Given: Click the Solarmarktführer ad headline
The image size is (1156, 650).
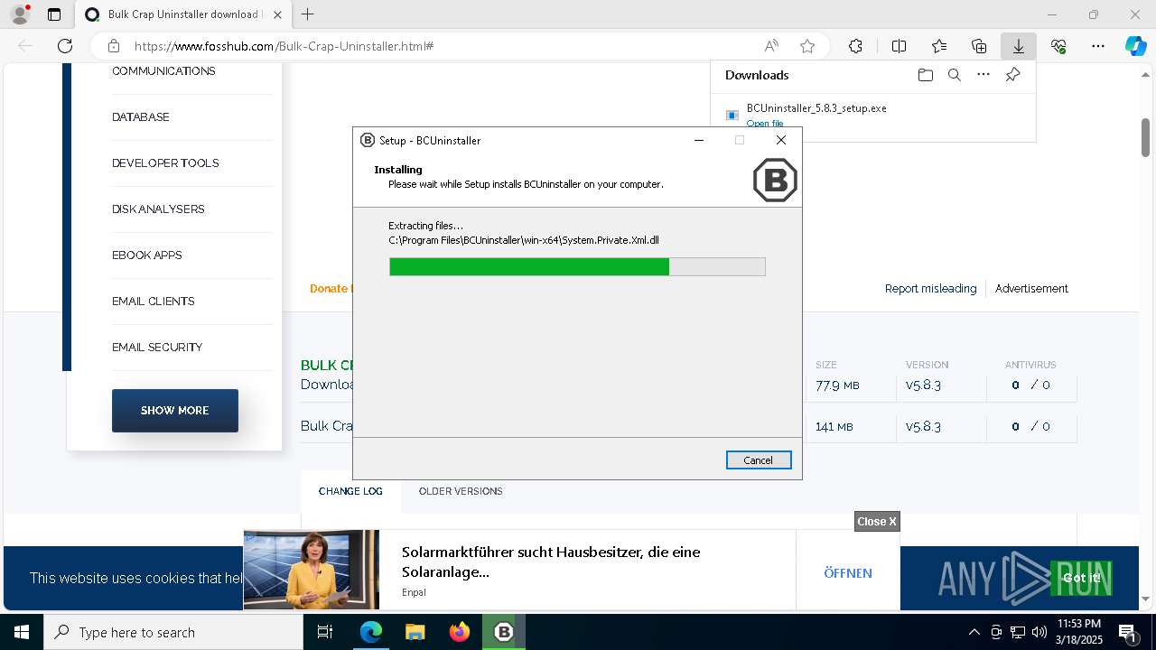Looking at the screenshot, I should pyautogui.click(x=551, y=562).
